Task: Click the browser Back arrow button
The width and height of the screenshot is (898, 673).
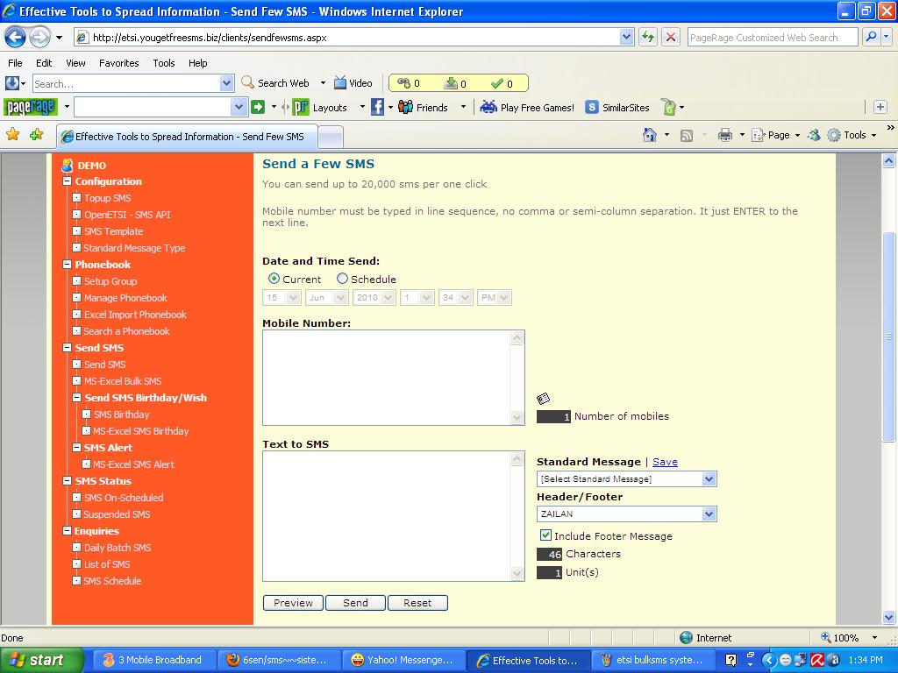Action: tap(16, 38)
